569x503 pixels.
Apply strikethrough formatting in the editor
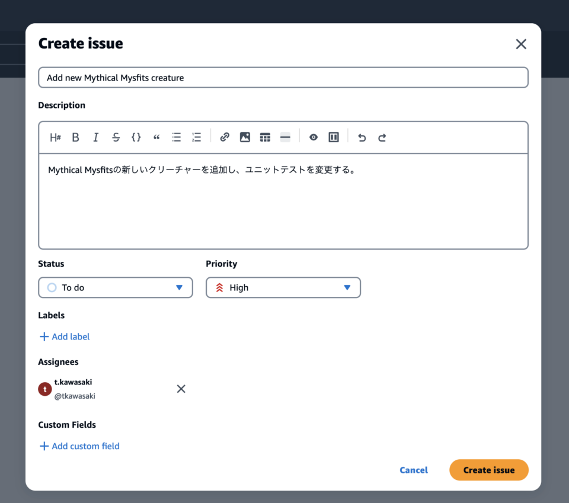coord(116,137)
